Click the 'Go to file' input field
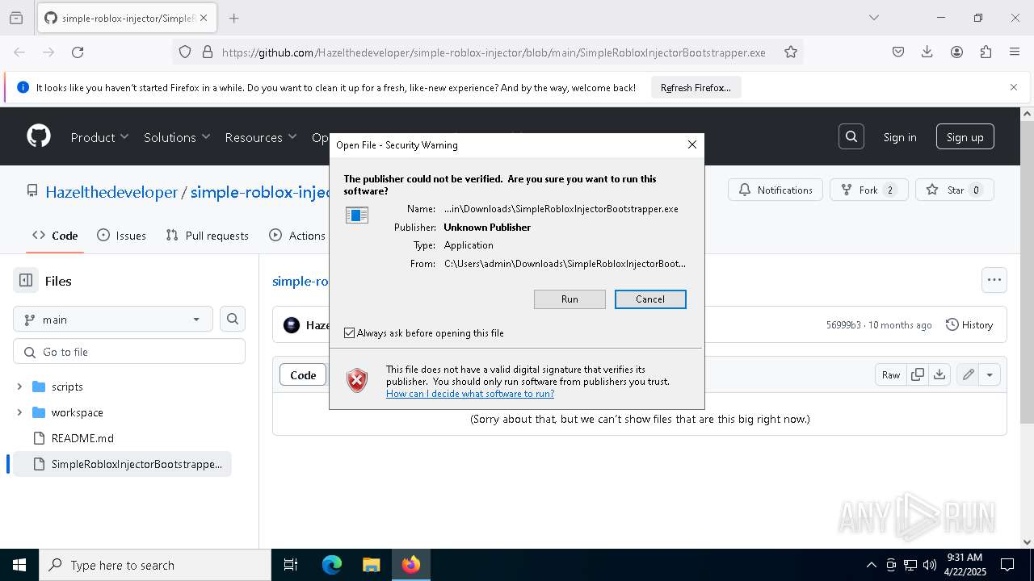The image size is (1034, 581). click(x=129, y=352)
